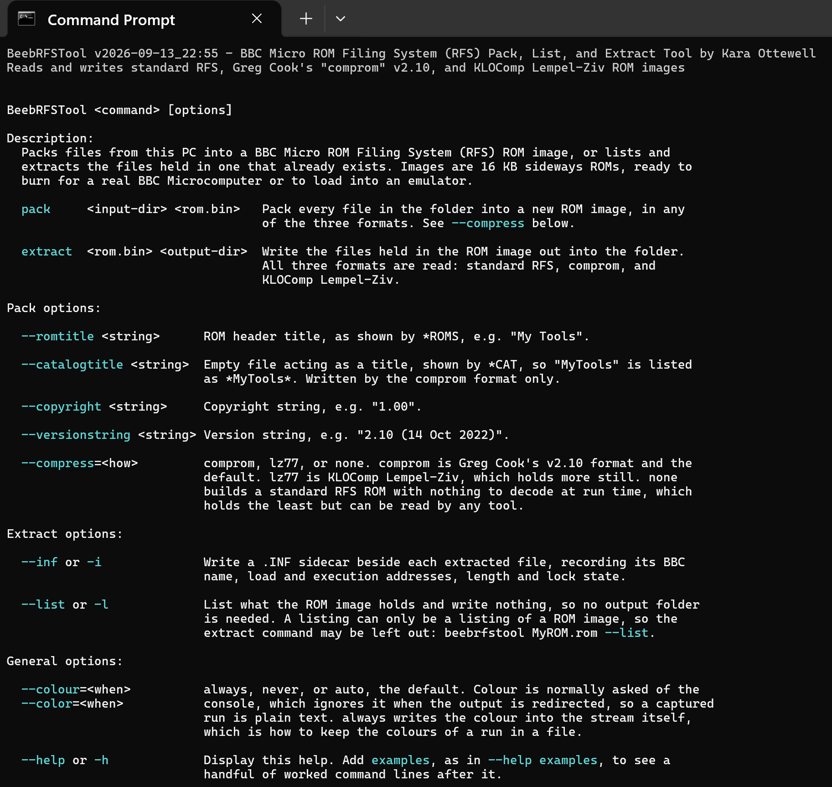
Task: Click 'General options:' heading
Action: coord(65,662)
